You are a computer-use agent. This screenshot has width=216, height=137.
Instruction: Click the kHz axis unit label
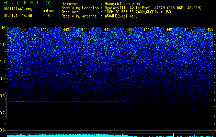tap(3, 28)
